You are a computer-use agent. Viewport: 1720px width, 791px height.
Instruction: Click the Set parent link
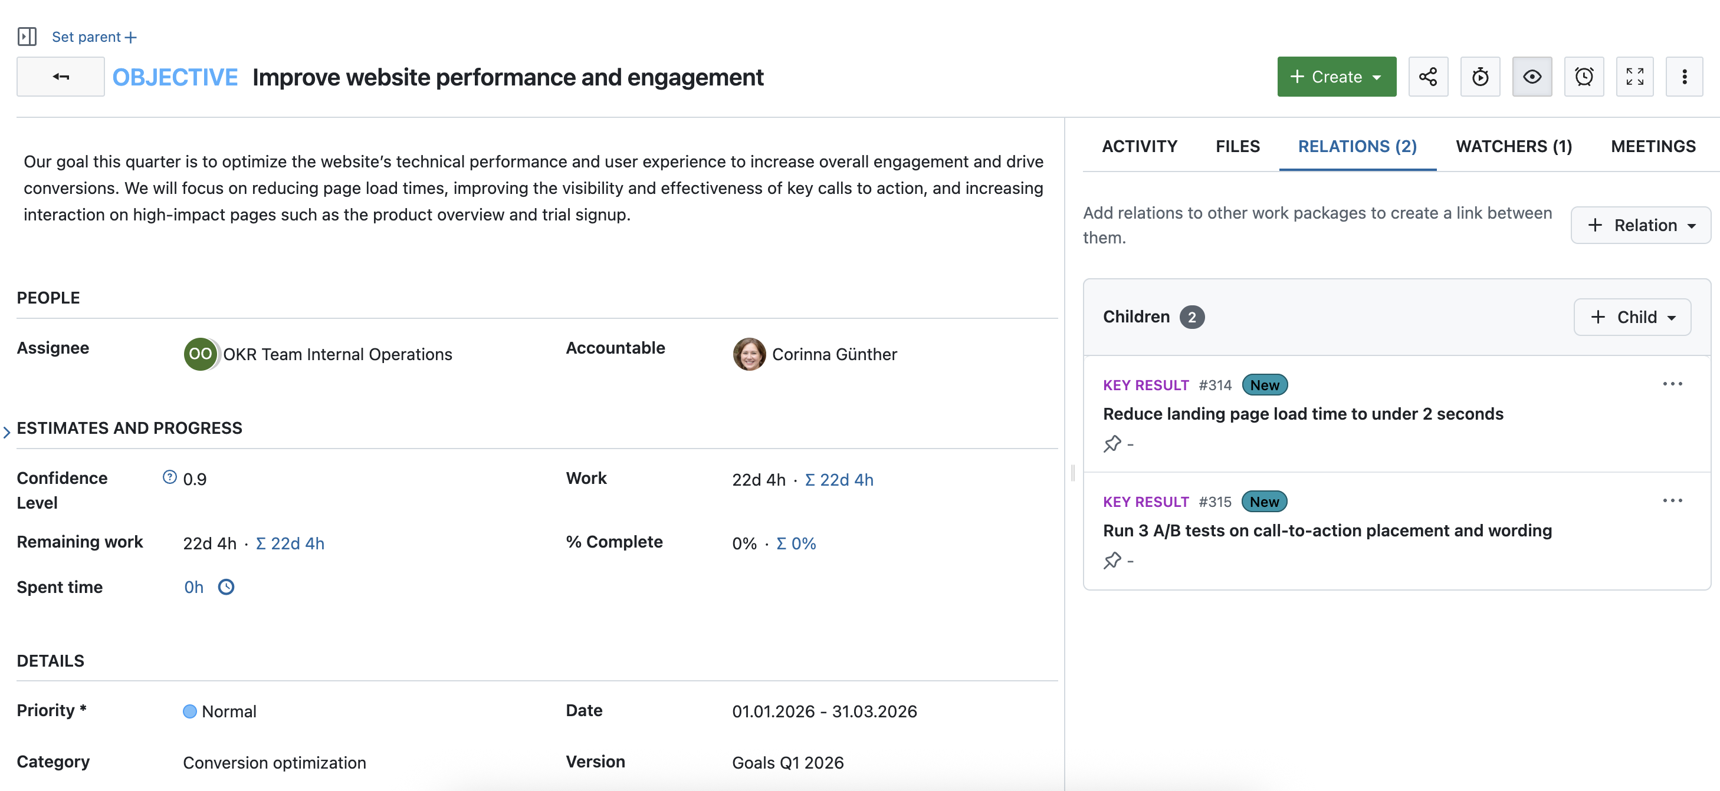point(87,37)
